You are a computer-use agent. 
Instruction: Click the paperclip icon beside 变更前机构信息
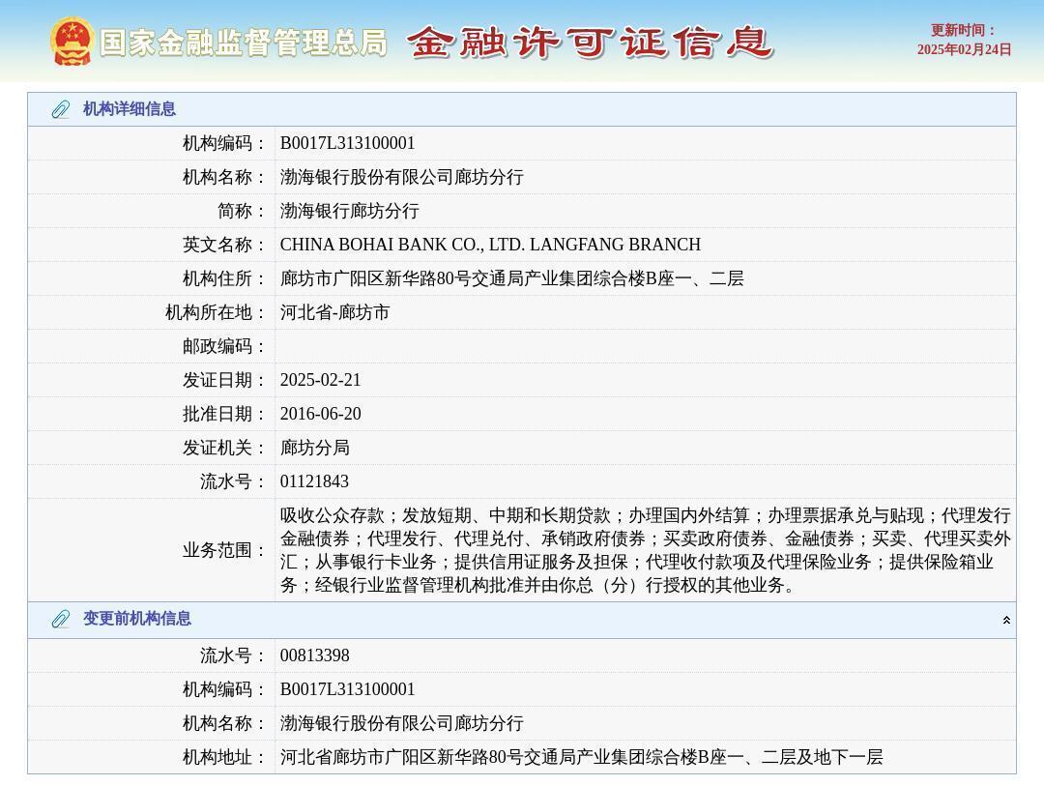[61, 619]
